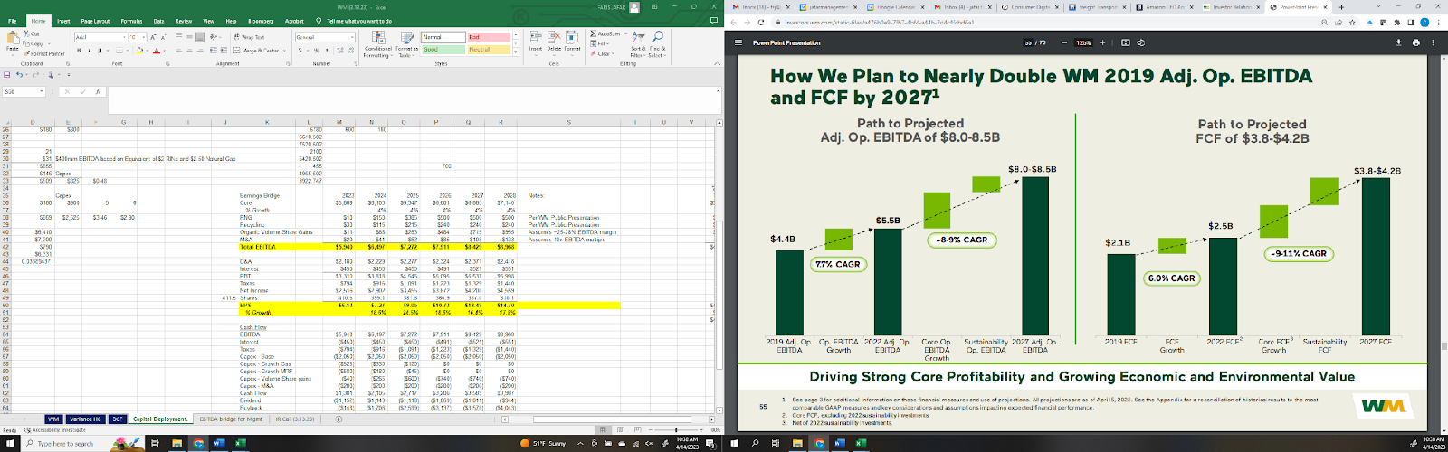Click the Accounting dollar format icon
This screenshot has height=452, width=1448.
coord(301,51)
